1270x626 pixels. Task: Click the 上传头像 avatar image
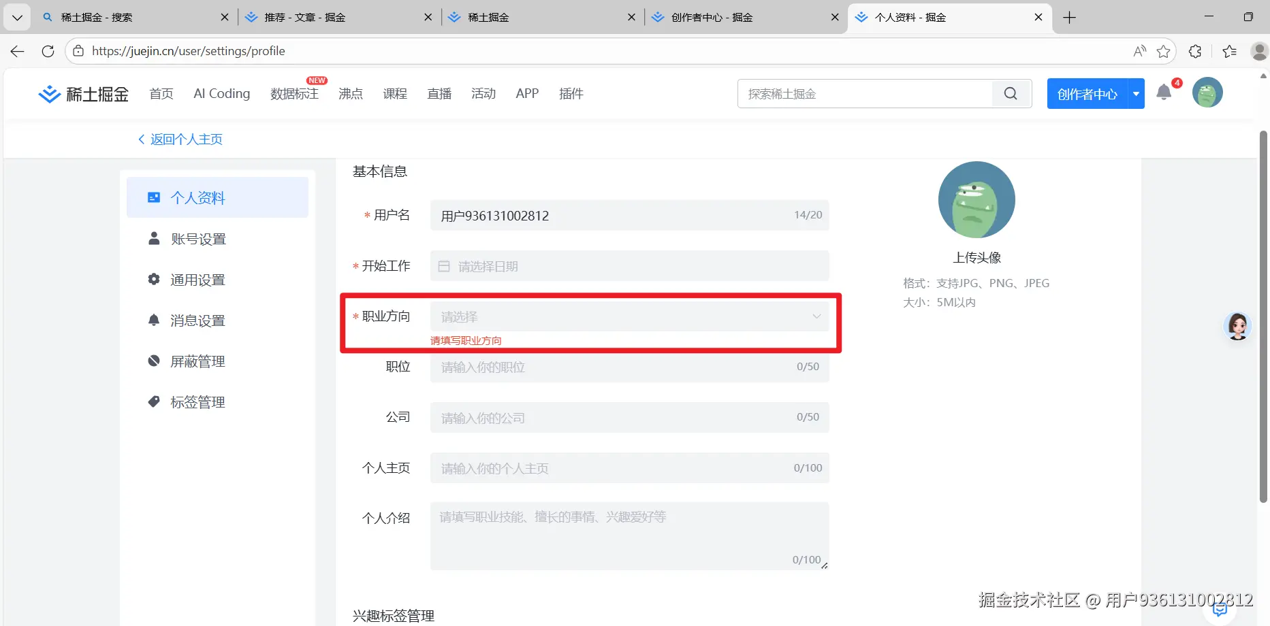977,199
